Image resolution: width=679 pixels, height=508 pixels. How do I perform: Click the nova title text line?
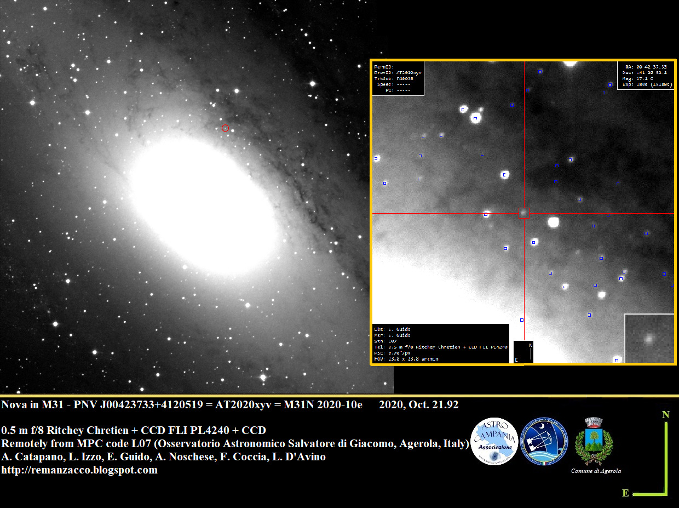point(181,405)
